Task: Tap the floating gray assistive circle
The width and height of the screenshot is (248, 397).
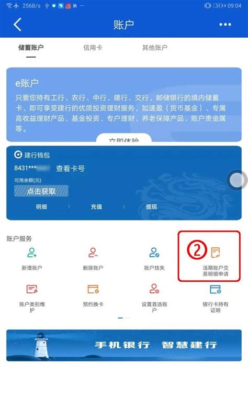Action: pos(237,180)
